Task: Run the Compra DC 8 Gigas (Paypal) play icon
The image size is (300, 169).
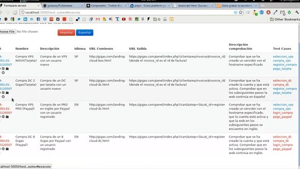Action: click(x=3, y=149)
